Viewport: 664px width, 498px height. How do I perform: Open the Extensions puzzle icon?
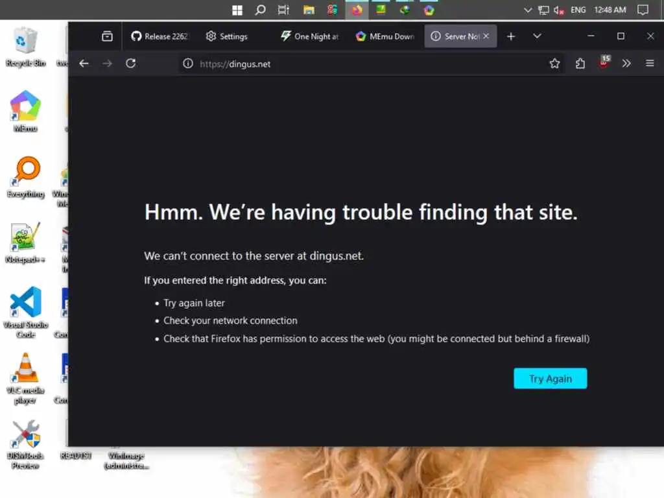click(x=580, y=64)
